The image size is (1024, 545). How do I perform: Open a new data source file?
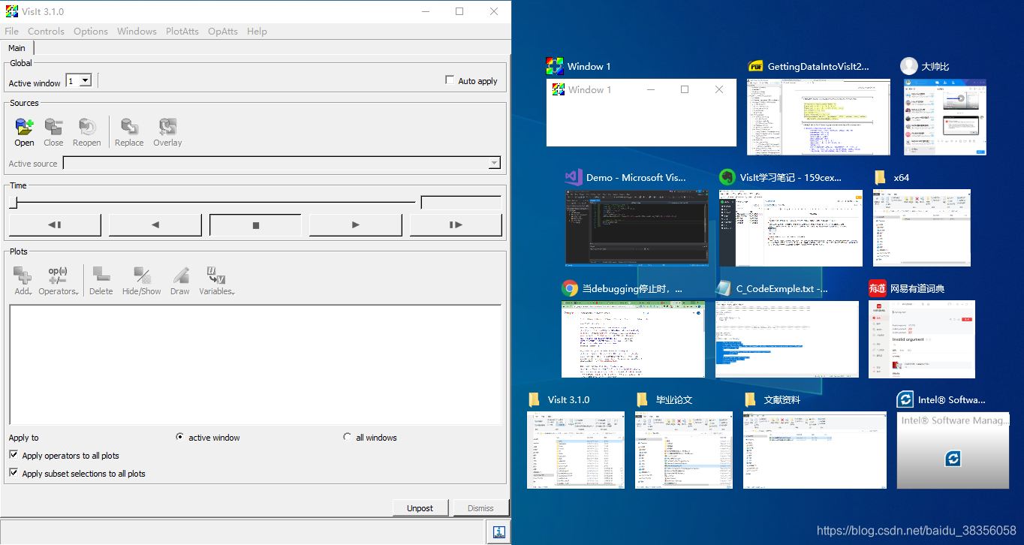tap(24, 131)
